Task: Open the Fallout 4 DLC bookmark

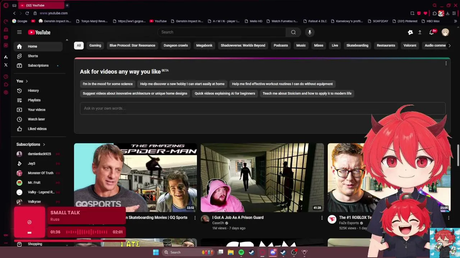Action: pos(314,21)
